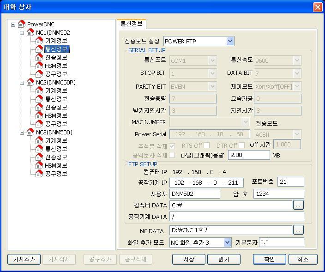Click the 사용자 field with DNM502

(195, 194)
